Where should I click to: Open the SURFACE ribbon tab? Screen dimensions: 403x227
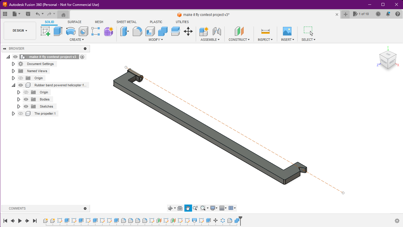click(x=74, y=22)
